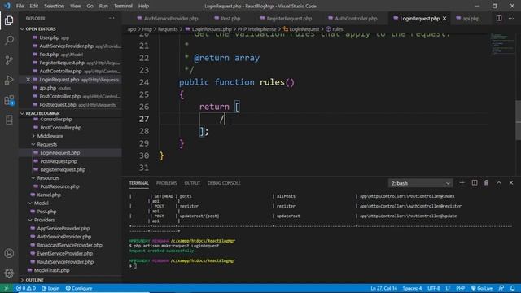This screenshot has height=293, width=521.
Task: Open the bookmark panel icon below Extensions
Action: click(x=9, y=120)
